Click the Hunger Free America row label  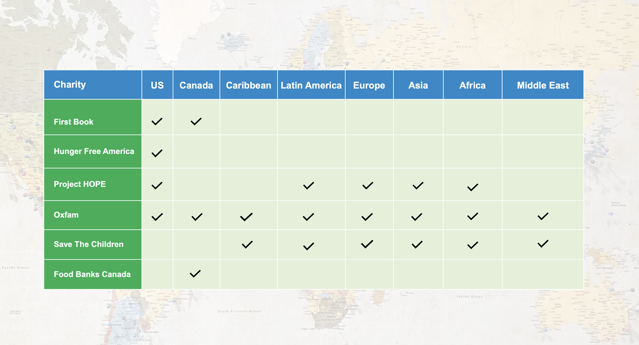94,151
